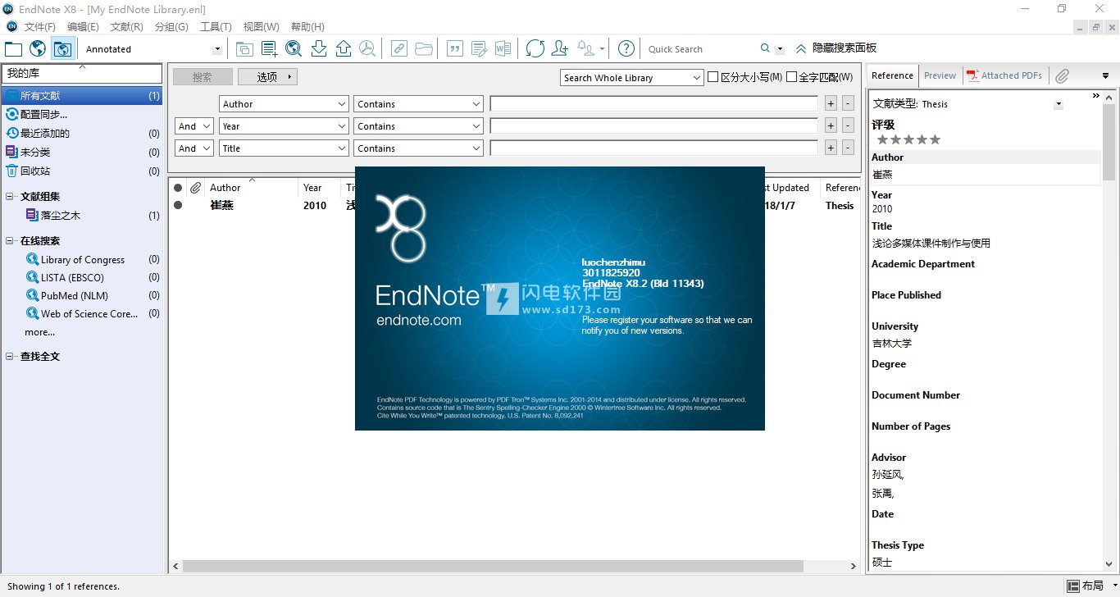The image size is (1120, 597).
Task: Collapse the 文献组集 group set
Action: (10, 197)
